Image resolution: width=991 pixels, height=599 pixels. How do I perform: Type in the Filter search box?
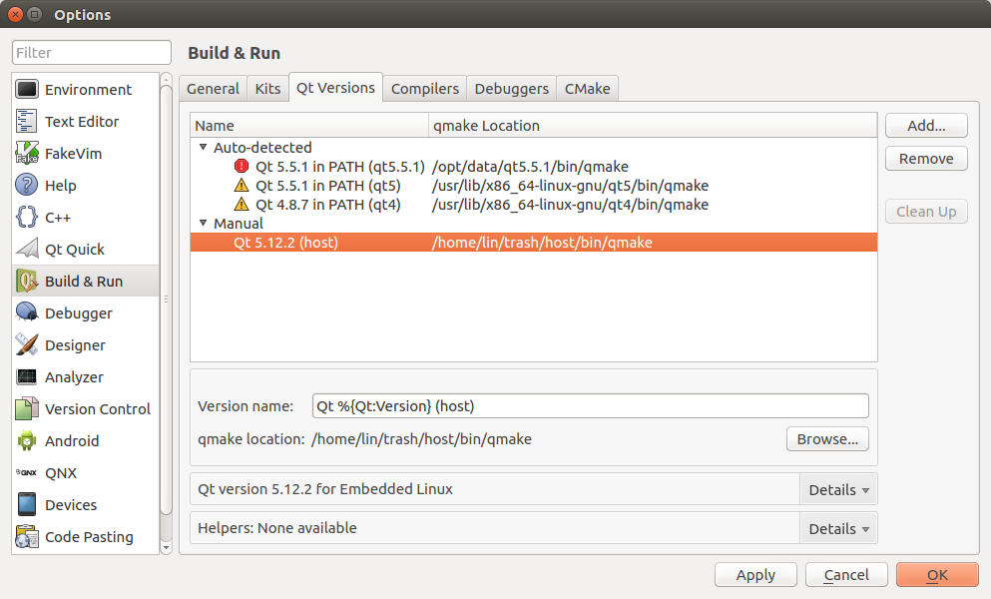[x=91, y=52]
